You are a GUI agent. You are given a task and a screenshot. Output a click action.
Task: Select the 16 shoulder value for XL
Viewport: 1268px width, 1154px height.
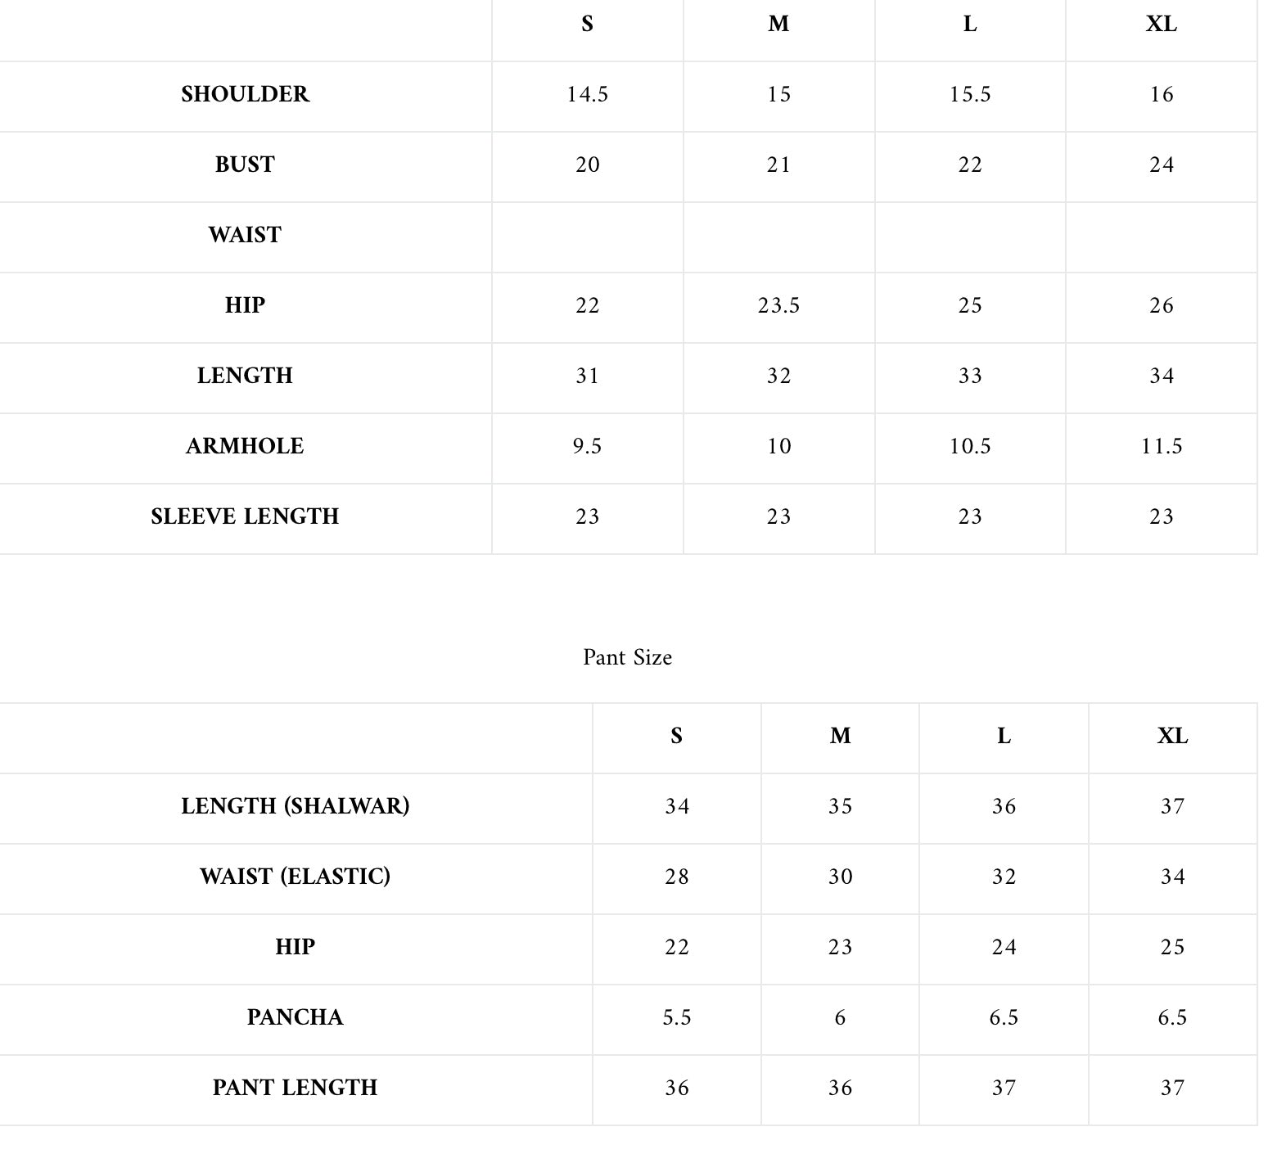click(1161, 94)
